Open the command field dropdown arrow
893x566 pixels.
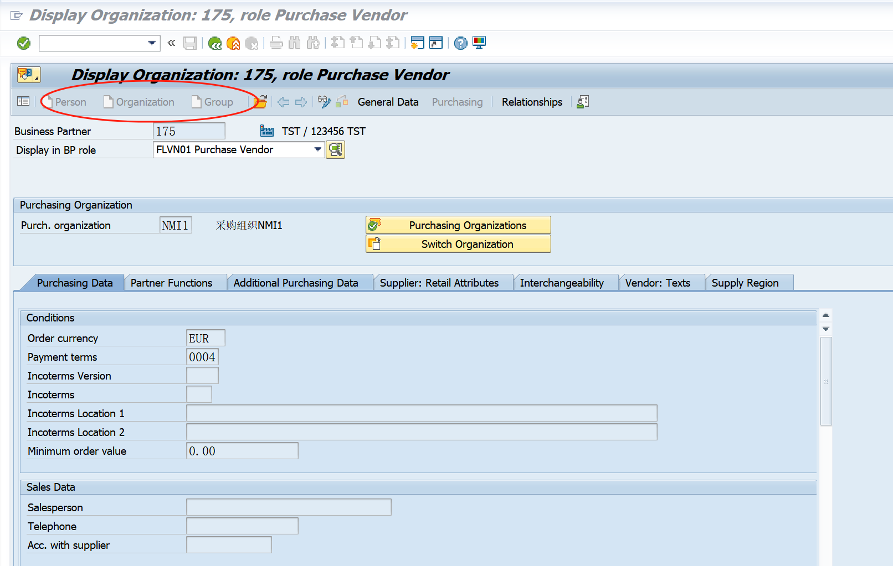click(x=152, y=43)
